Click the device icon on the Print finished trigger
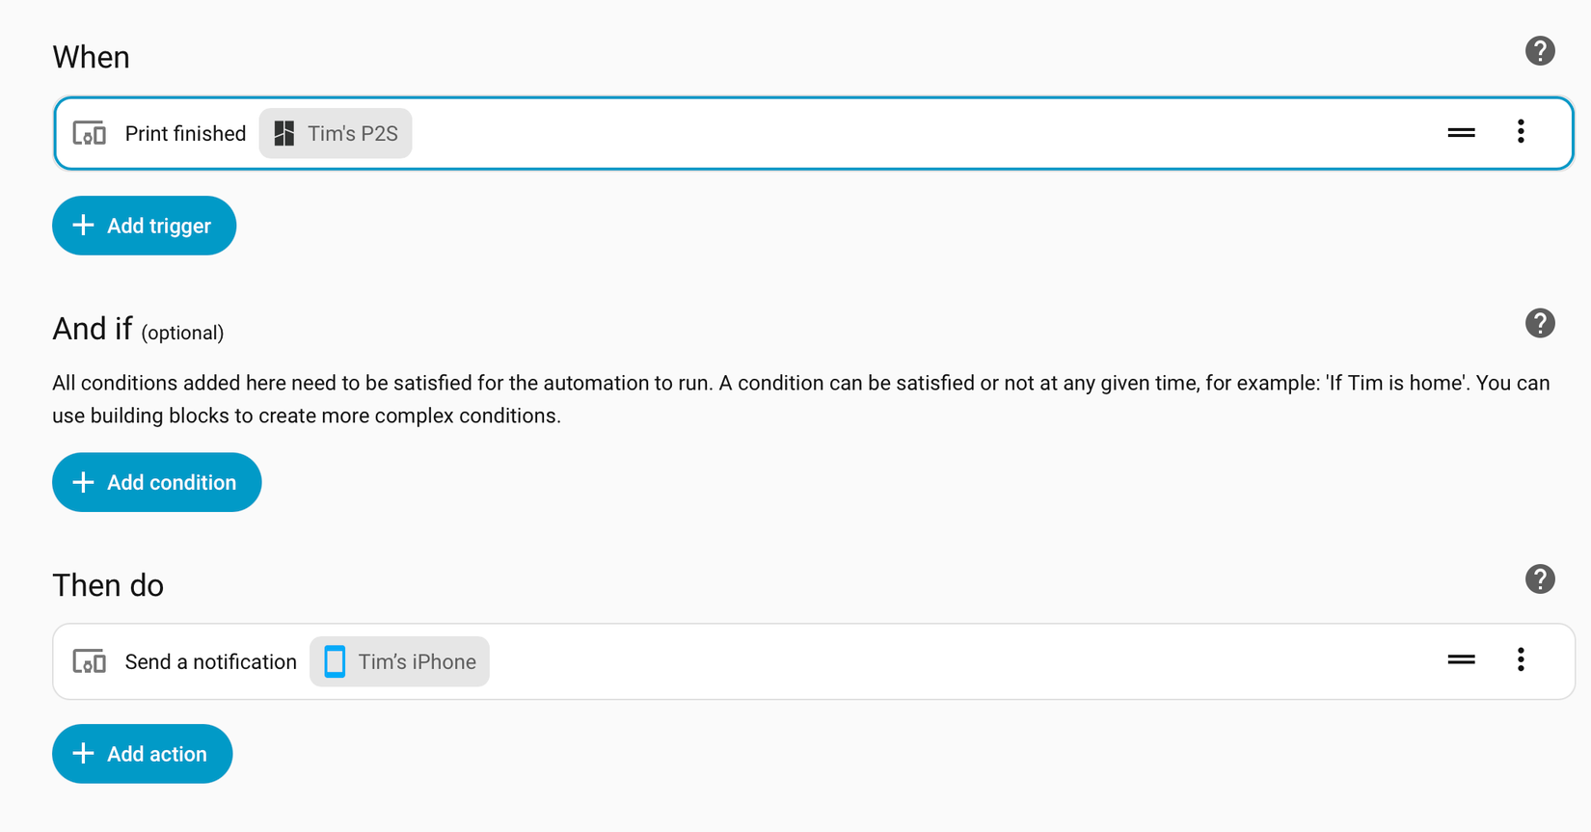This screenshot has height=832, width=1591. (89, 133)
